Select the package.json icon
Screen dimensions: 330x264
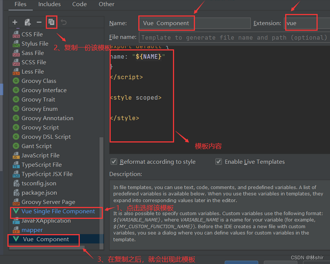click(16, 193)
